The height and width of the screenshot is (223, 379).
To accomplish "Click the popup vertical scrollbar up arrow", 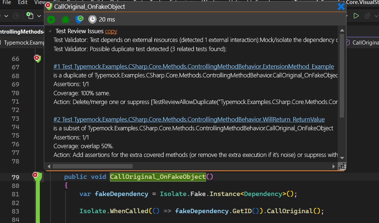I will point(342,30).
